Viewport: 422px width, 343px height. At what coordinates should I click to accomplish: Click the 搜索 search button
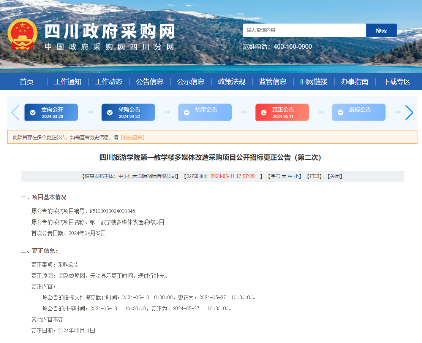381,30
